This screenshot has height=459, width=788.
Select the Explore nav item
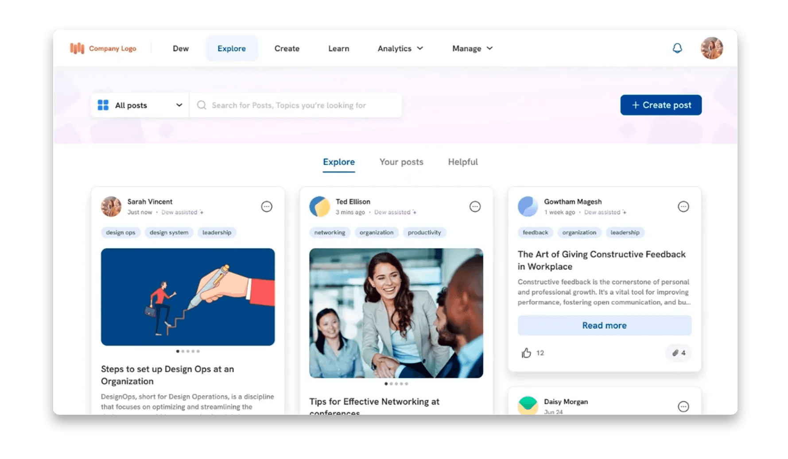(x=232, y=48)
